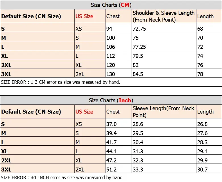Select the Chest header in CM table

(113, 16)
